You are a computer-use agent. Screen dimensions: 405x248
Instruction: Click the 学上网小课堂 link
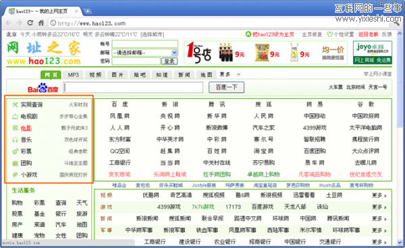[x=377, y=74]
